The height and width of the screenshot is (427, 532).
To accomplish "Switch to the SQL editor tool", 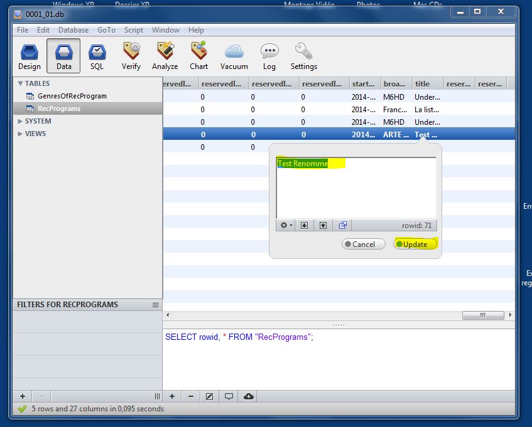I will pos(97,56).
